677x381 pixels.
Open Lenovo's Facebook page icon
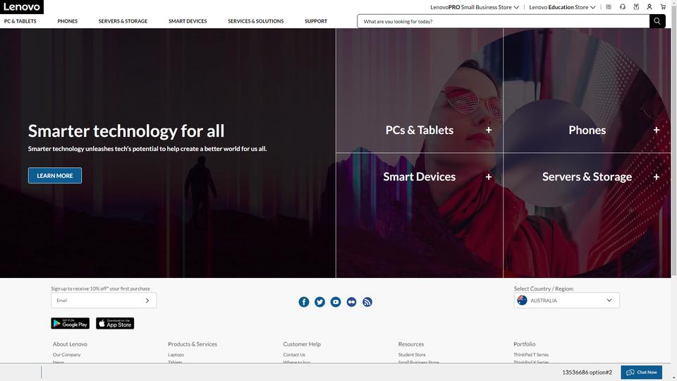point(304,302)
